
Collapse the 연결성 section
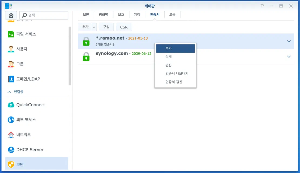[x=9, y=92]
